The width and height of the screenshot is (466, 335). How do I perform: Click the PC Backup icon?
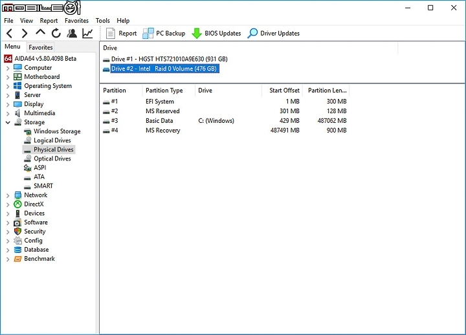148,33
